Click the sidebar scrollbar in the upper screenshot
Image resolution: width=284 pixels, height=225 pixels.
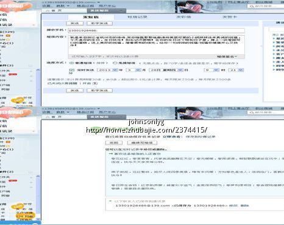(38, 87)
